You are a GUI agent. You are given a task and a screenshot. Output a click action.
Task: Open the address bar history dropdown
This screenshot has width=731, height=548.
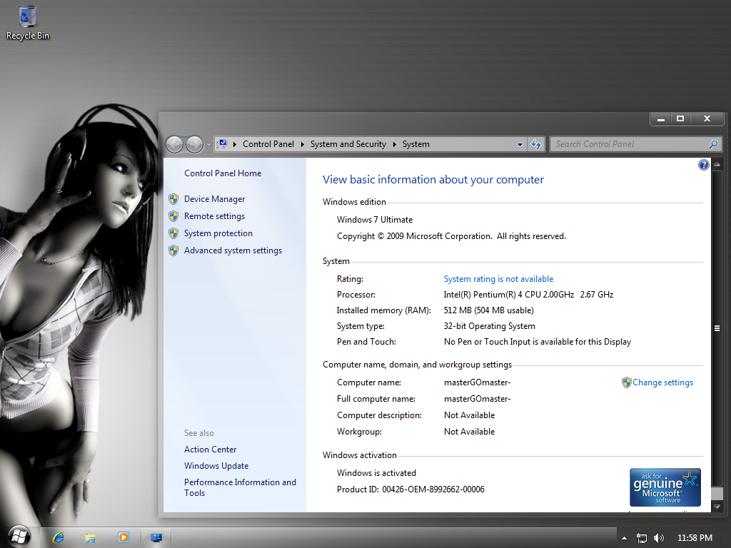coord(520,144)
